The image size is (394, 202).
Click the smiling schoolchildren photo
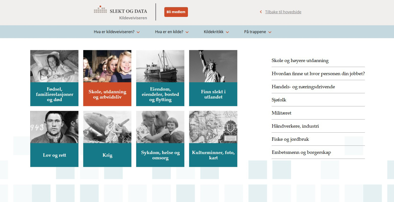[107, 66]
